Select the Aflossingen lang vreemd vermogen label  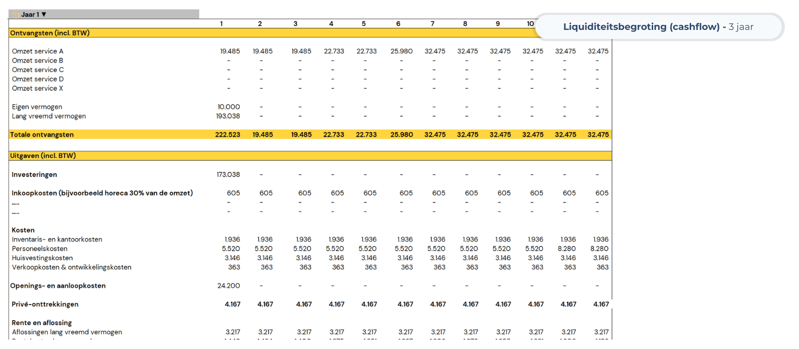click(x=67, y=332)
